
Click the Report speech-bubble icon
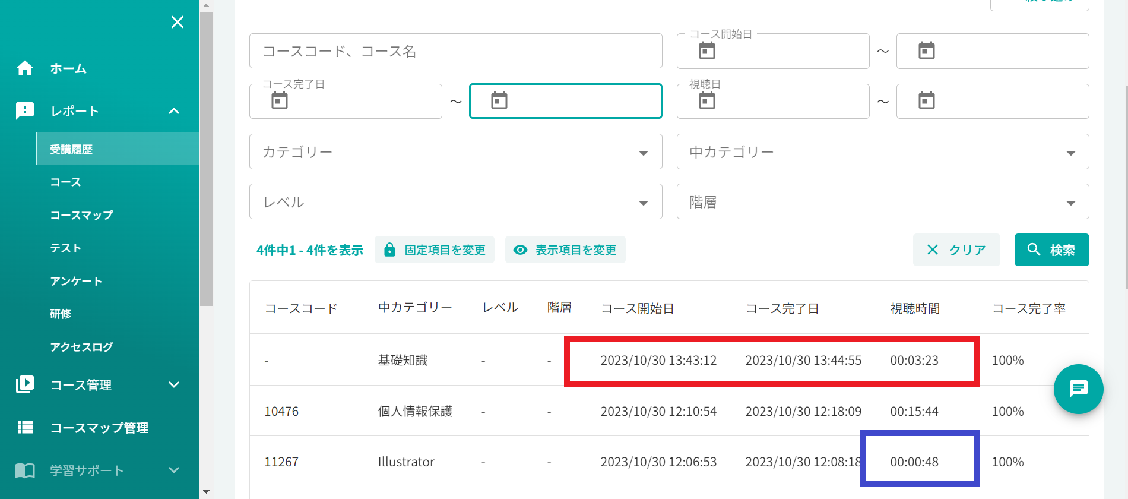[x=25, y=111]
